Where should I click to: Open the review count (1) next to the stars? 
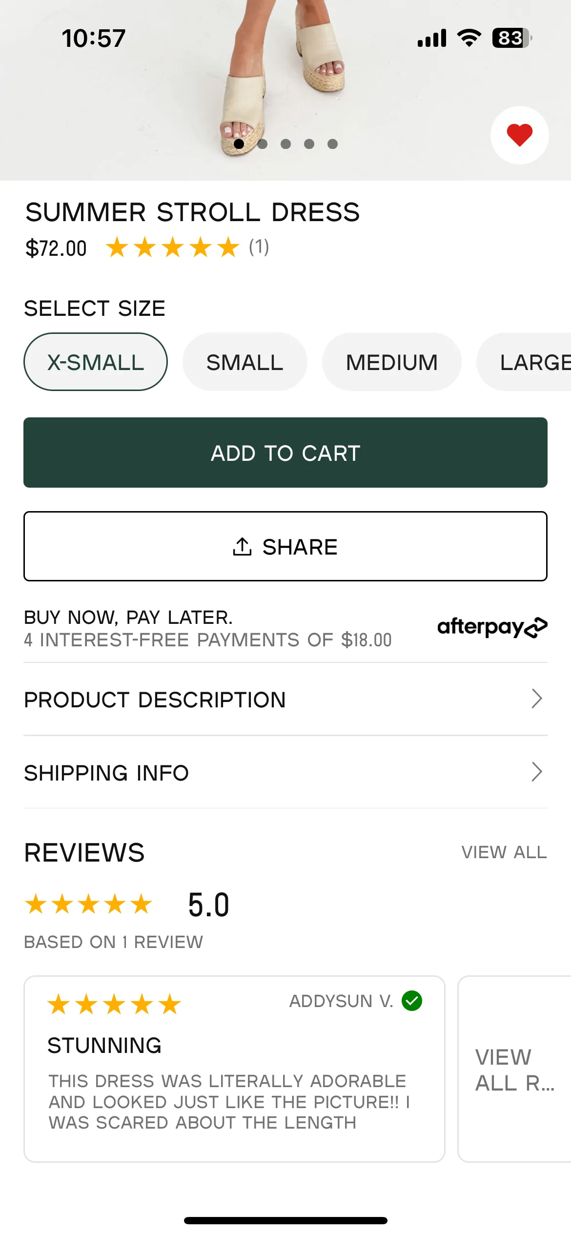coord(259,247)
